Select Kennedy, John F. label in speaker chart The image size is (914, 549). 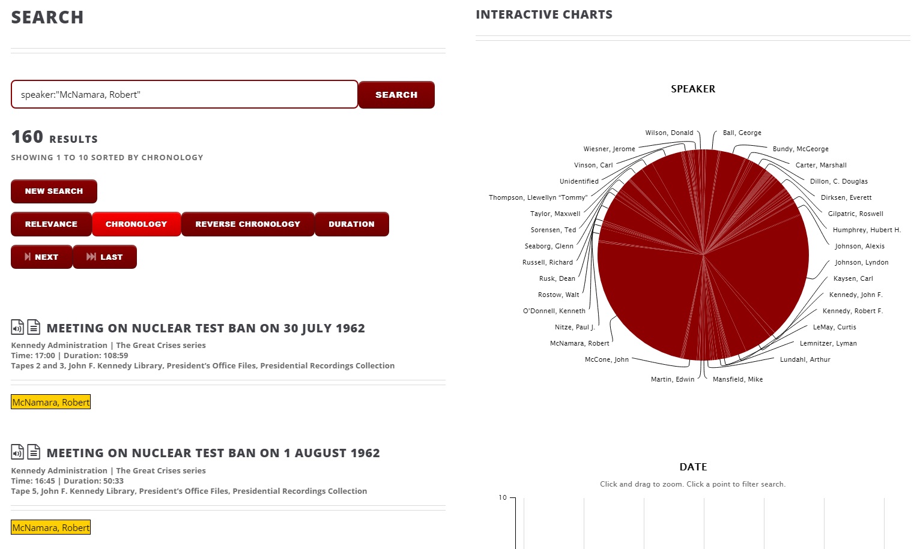click(855, 295)
